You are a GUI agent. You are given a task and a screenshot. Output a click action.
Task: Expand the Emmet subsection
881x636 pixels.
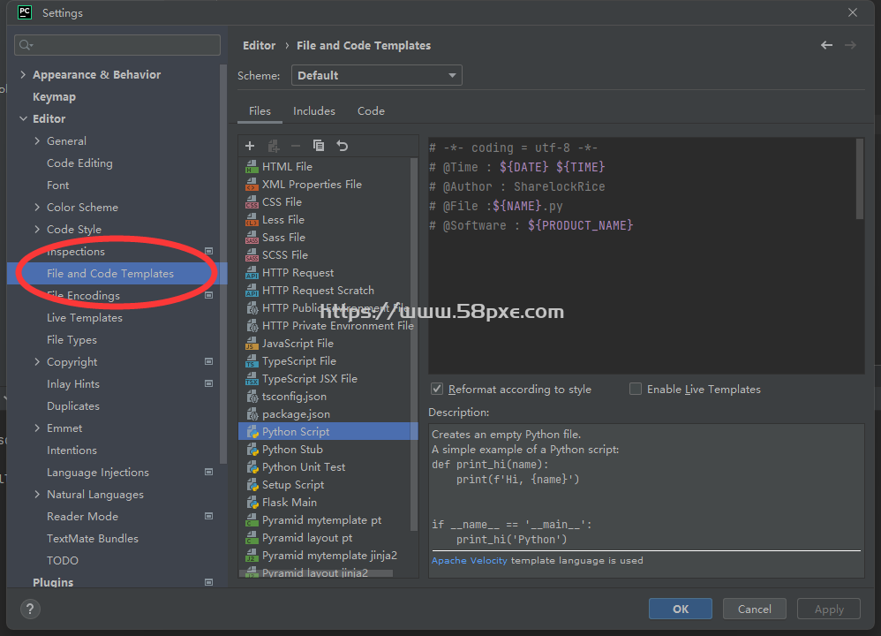(x=37, y=428)
